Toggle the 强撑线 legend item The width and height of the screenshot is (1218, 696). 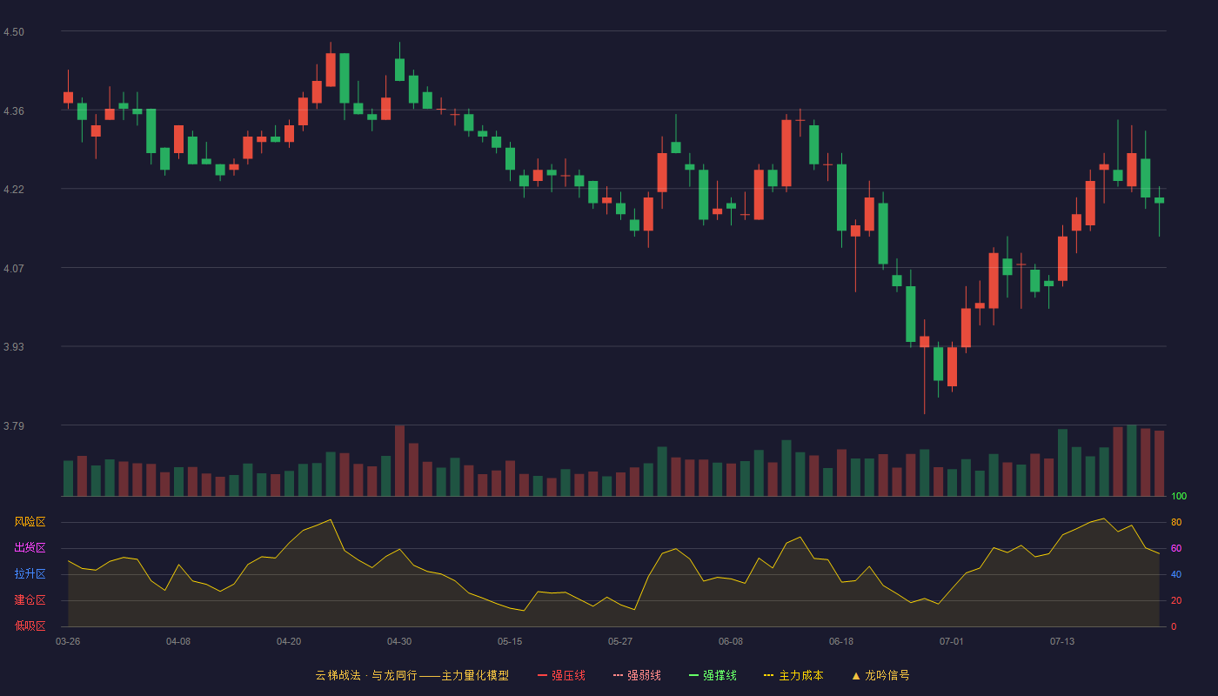(x=713, y=675)
